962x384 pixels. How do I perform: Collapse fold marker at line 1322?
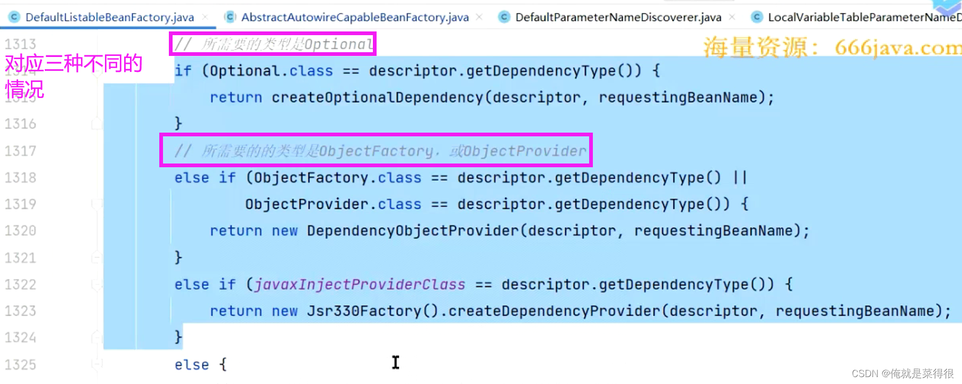coord(97,284)
